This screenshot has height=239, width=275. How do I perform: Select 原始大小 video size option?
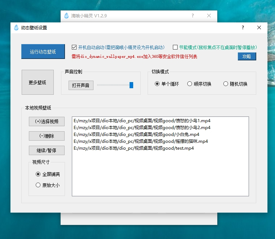[x=38, y=185]
